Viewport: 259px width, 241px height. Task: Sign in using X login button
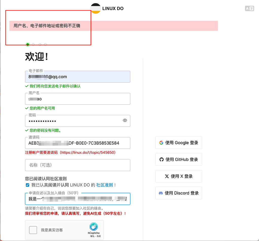click(179, 176)
